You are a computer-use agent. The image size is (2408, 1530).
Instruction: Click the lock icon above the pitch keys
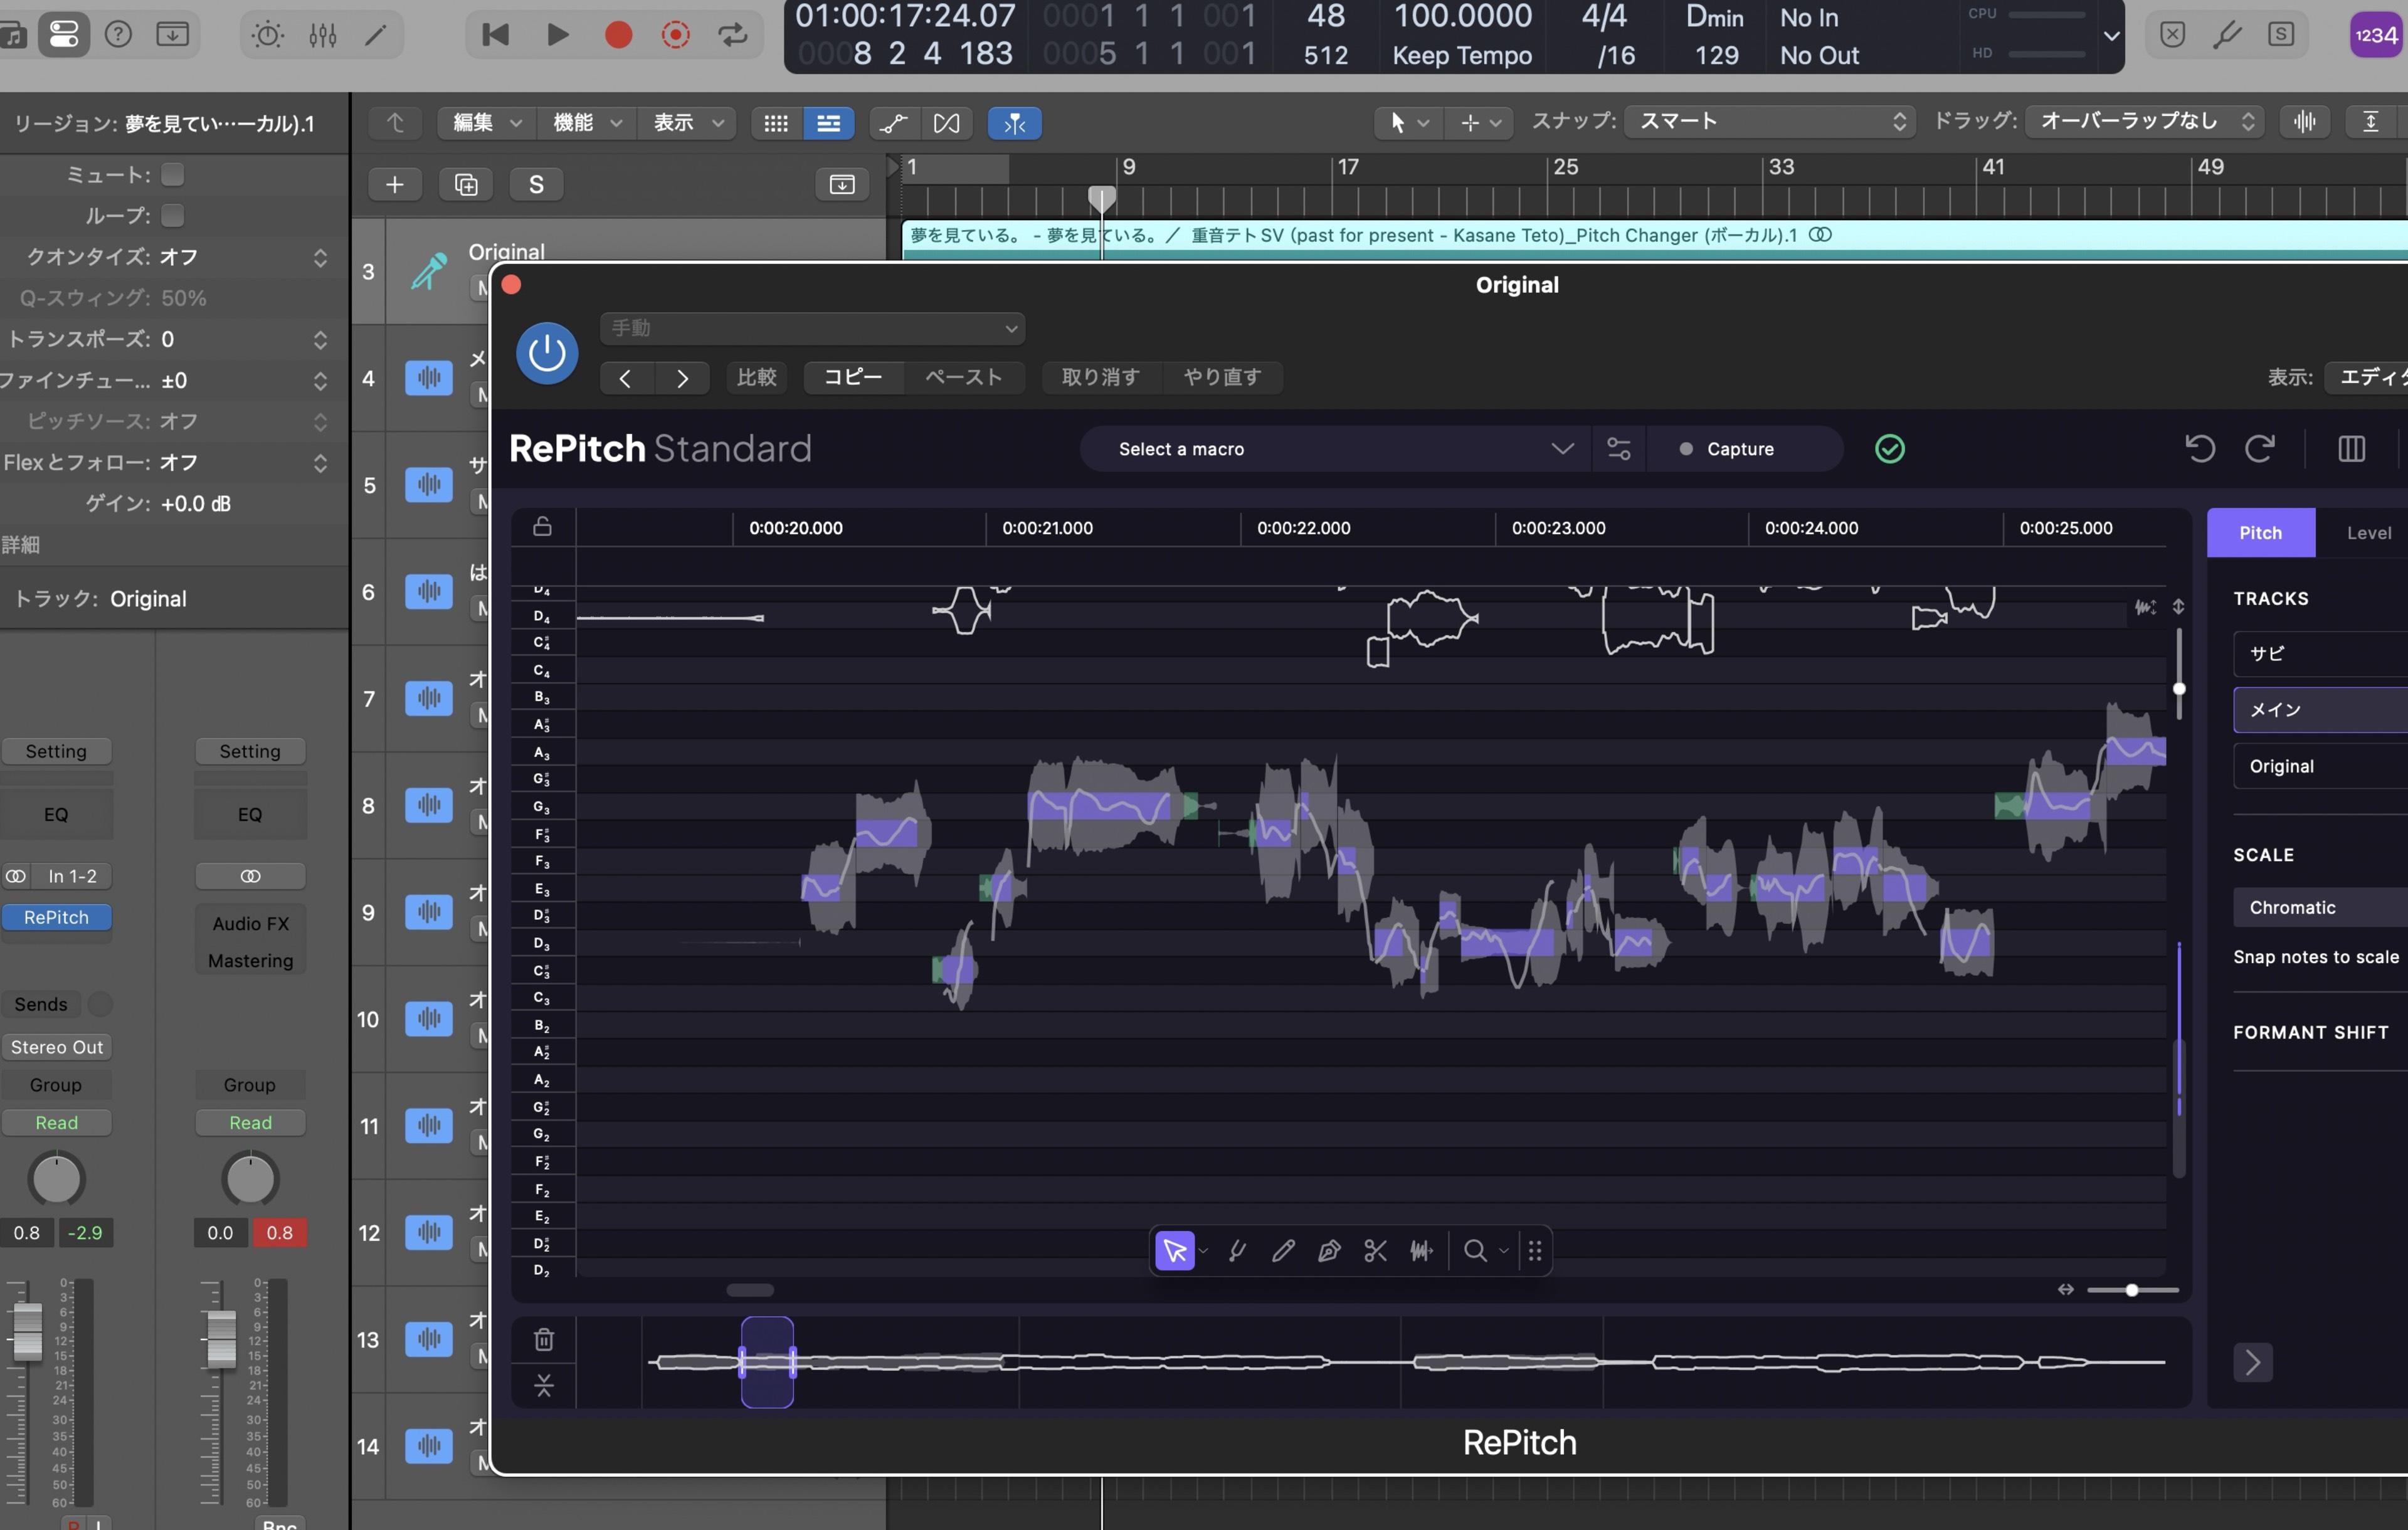[x=542, y=526]
